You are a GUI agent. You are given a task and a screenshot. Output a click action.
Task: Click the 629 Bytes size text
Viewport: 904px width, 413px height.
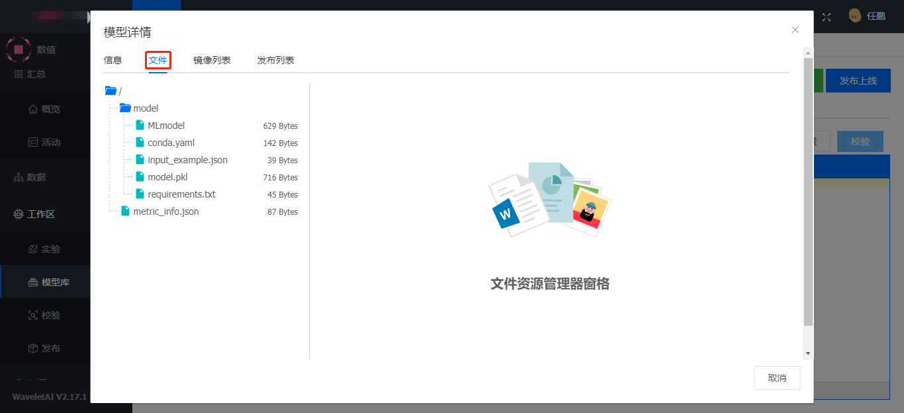click(280, 126)
